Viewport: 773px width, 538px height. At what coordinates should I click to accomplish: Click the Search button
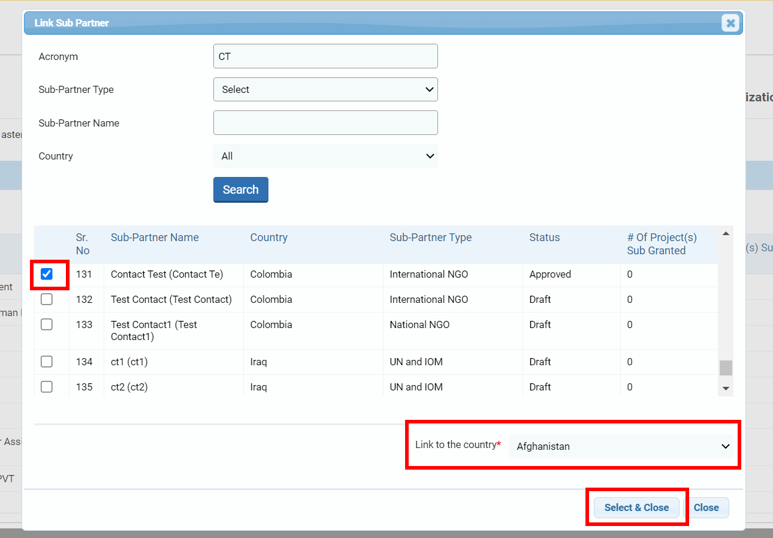pyautogui.click(x=241, y=190)
